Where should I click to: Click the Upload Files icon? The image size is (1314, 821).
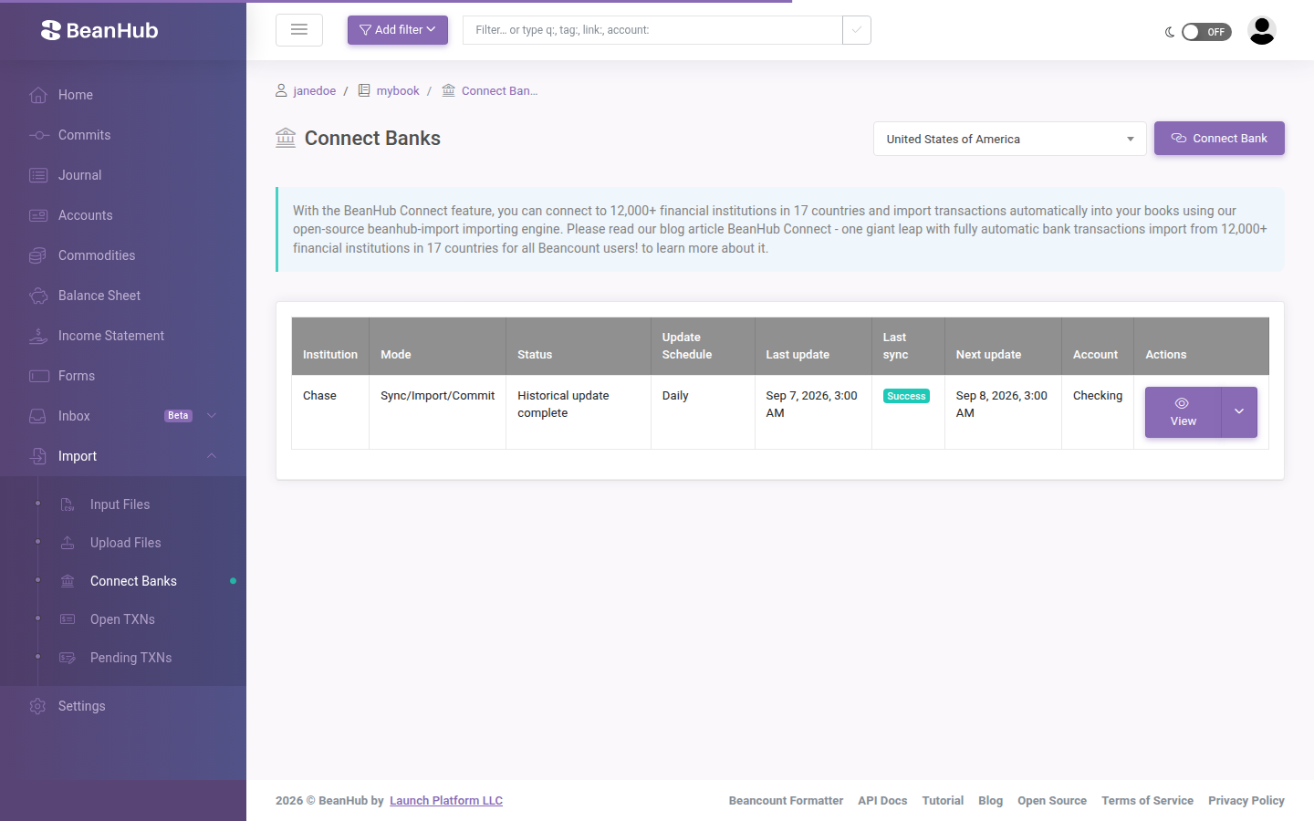pos(68,543)
